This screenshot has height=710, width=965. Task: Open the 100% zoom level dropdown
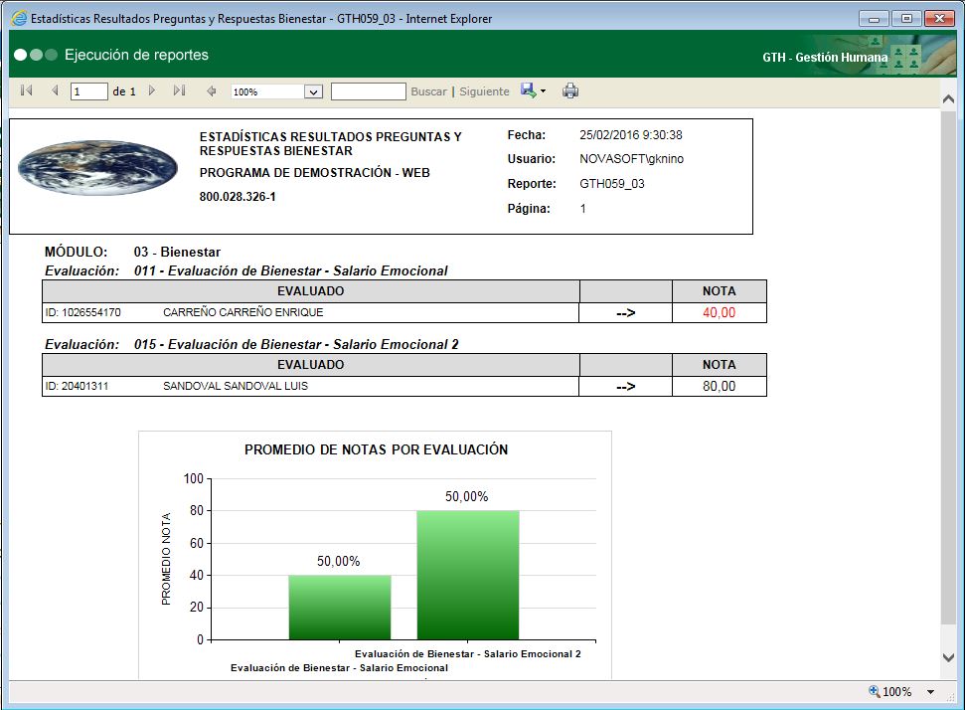point(315,90)
